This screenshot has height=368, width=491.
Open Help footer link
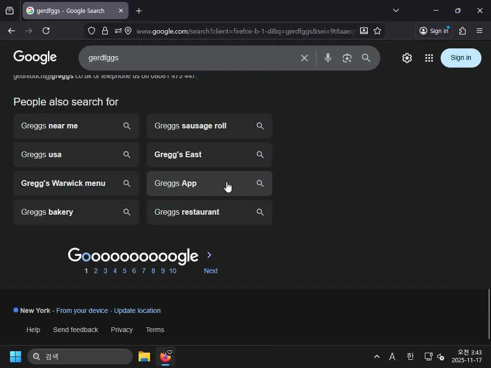[x=33, y=330]
